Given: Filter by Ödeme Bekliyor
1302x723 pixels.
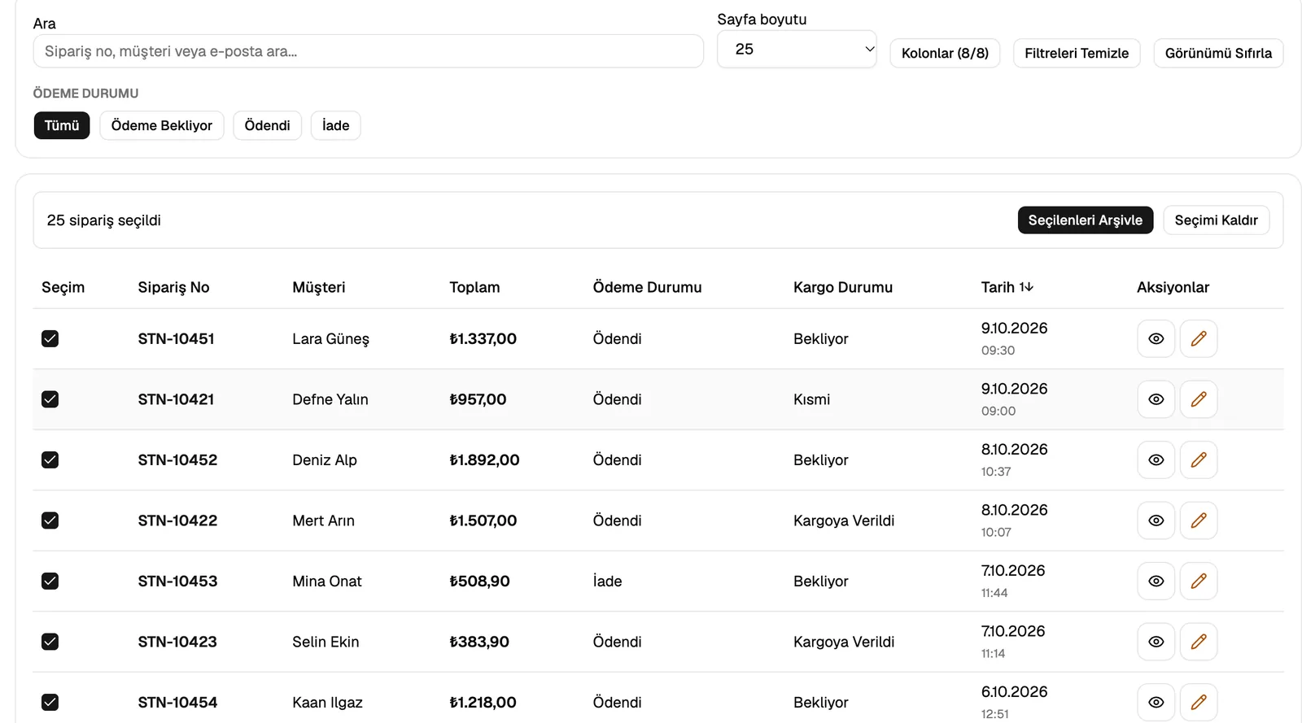Looking at the screenshot, I should click(x=162, y=125).
